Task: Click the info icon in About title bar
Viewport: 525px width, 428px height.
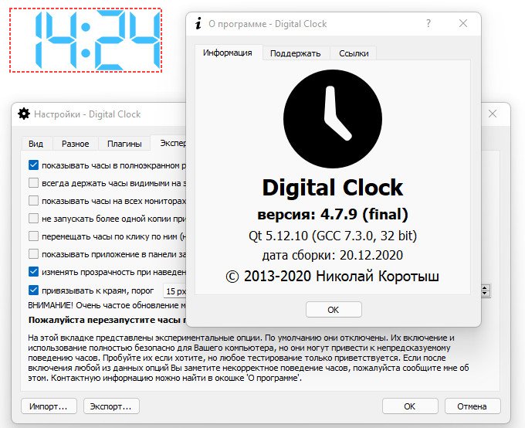Action: pyautogui.click(x=198, y=23)
